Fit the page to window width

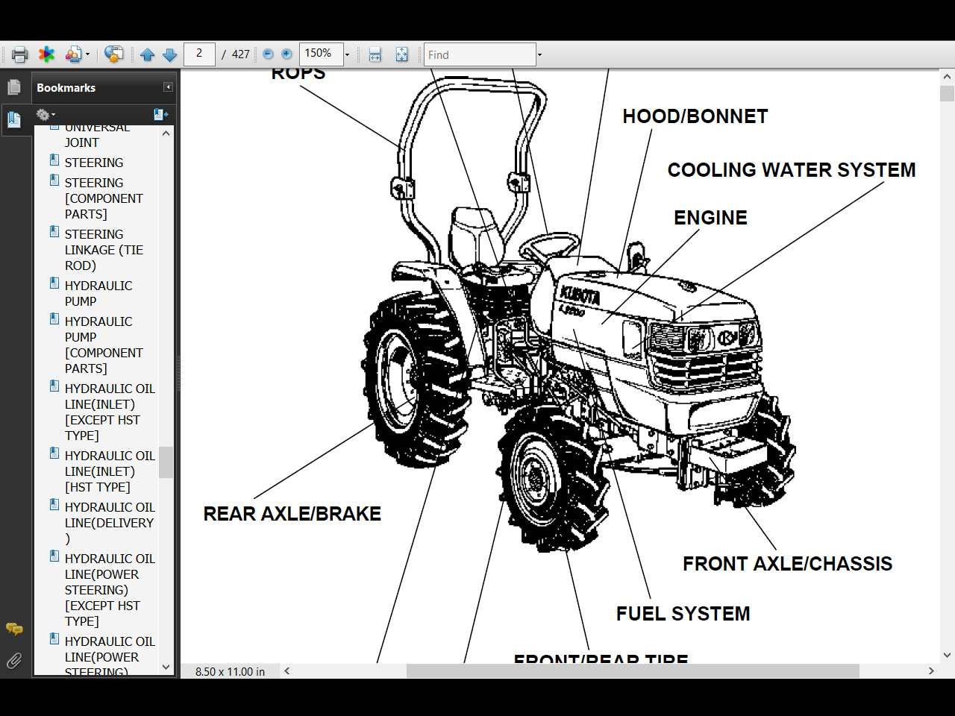[x=374, y=54]
